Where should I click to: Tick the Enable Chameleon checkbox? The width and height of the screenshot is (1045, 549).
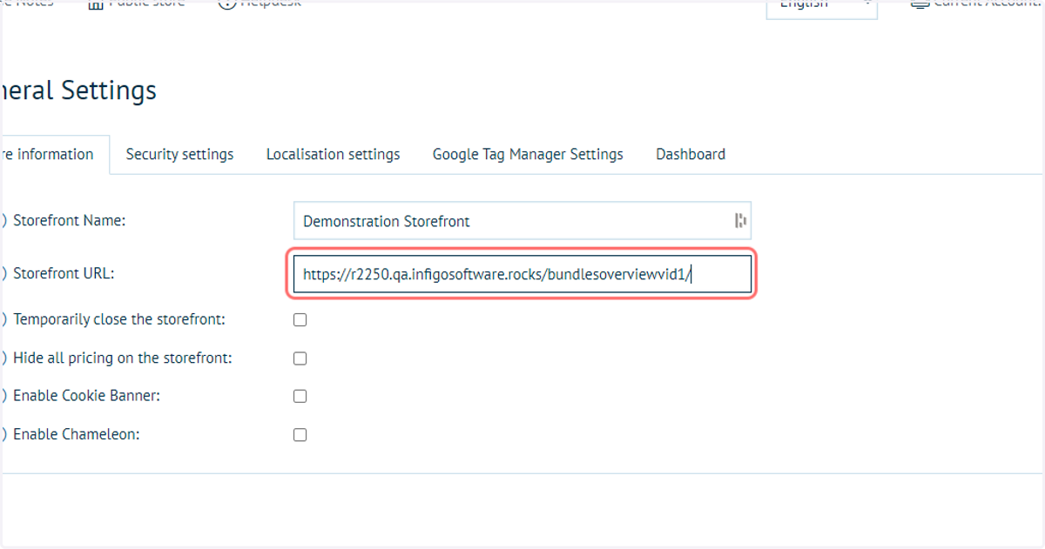[x=300, y=435]
